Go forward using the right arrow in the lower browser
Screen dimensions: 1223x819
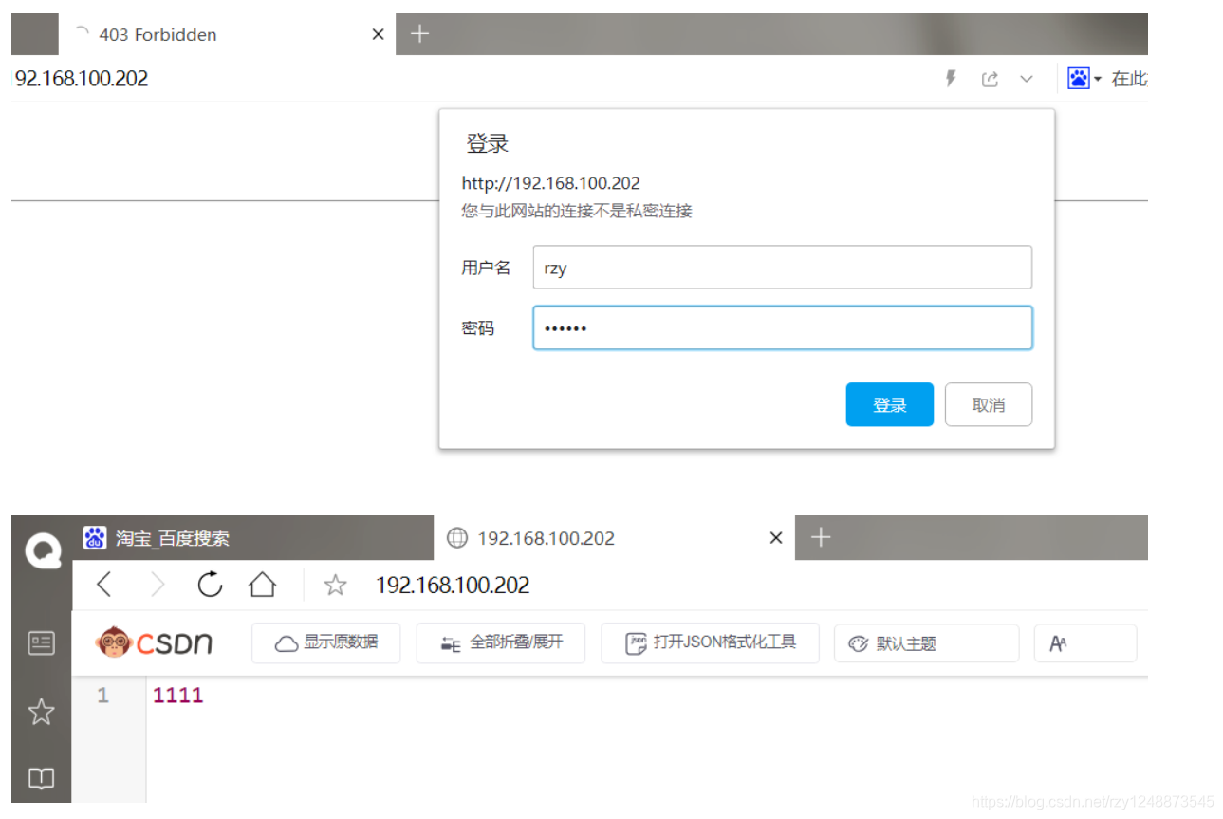(158, 585)
